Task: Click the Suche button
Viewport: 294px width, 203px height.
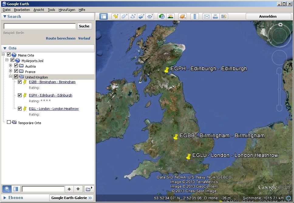Action: click(x=84, y=26)
